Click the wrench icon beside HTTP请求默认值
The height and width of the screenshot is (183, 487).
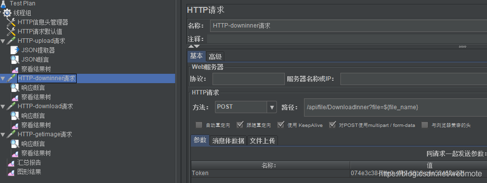11,31
